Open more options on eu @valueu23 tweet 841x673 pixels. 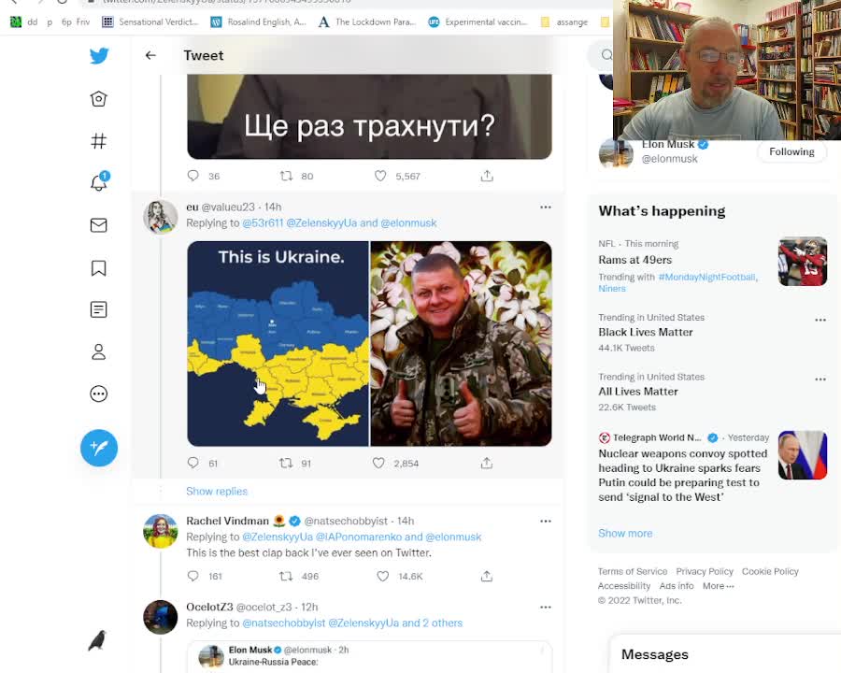click(546, 208)
